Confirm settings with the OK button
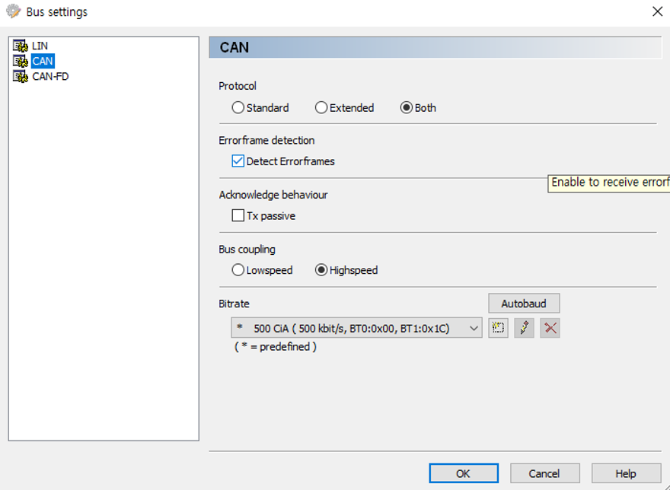Viewport: 670px width, 490px height. pyautogui.click(x=464, y=473)
